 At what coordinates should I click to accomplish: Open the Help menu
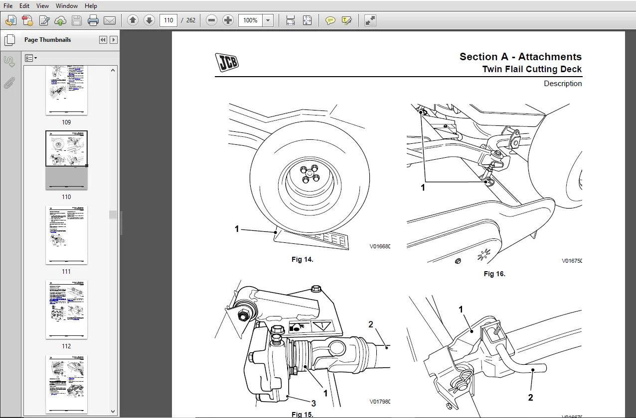click(x=91, y=6)
